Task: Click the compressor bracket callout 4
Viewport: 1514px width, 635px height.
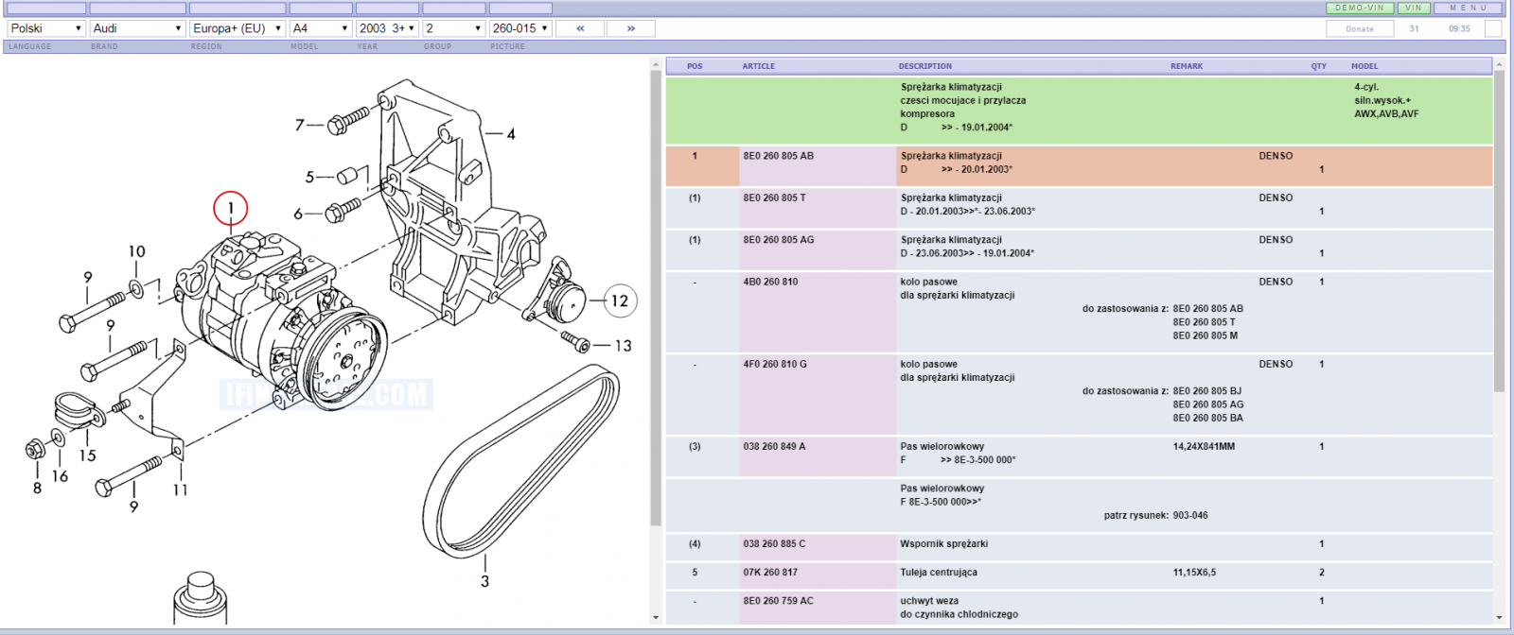Action: (x=511, y=134)
